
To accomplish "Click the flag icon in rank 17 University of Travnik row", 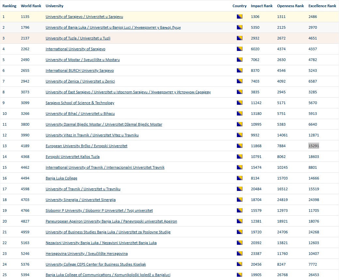I will (x=239, y=189).
